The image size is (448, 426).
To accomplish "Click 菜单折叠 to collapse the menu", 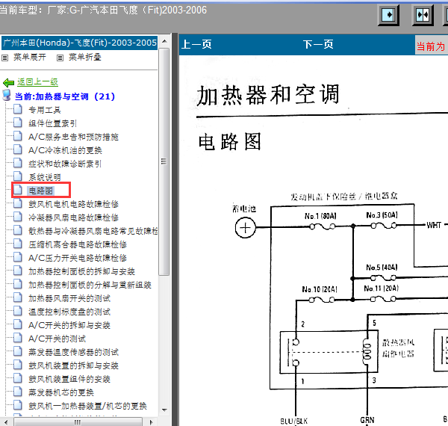I will (x=85, y=58).
